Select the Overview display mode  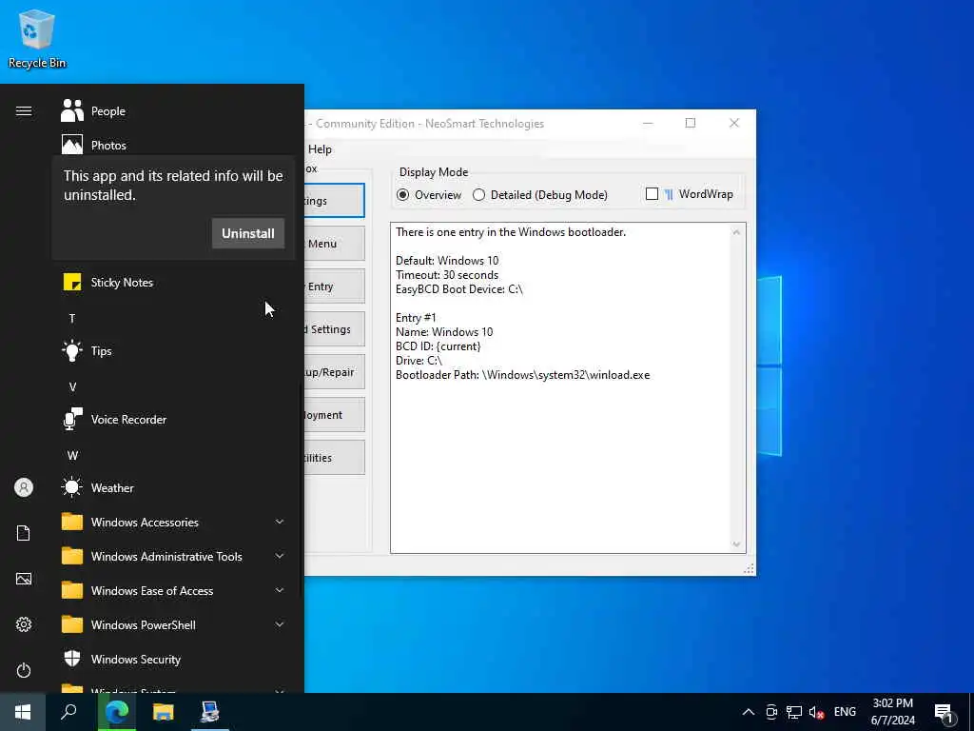[403, 194]
